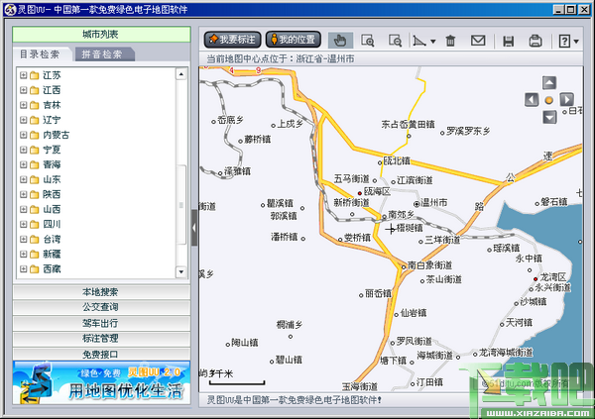Select the zoom-out magnifier tool
Image resolution: width=595 pixels, height=419 pixels.
tap(395, 41)
